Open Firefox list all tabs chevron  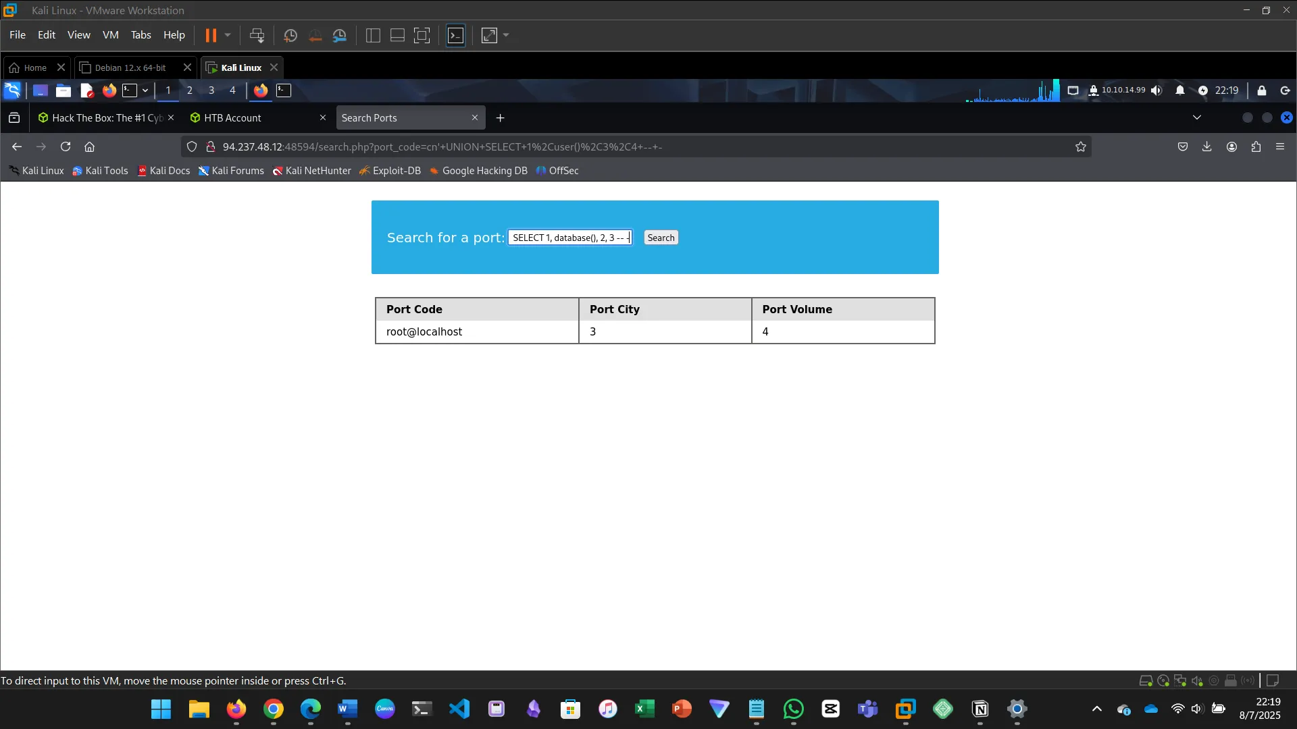1197,117
